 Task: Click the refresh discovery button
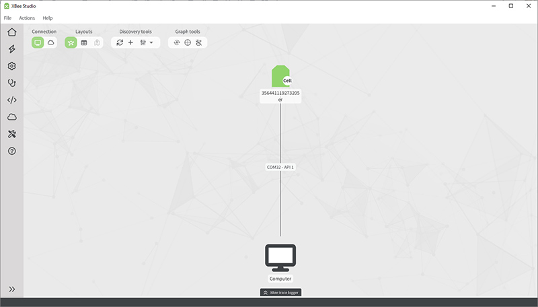[x=120, y=42]
